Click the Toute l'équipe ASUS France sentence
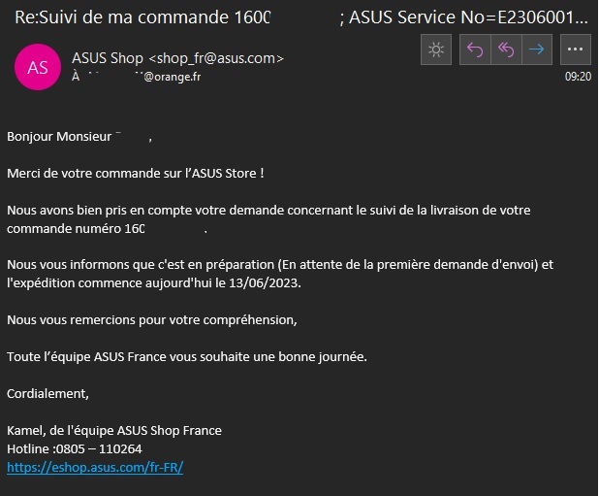The image size is (599, 496). click(187, 356)
